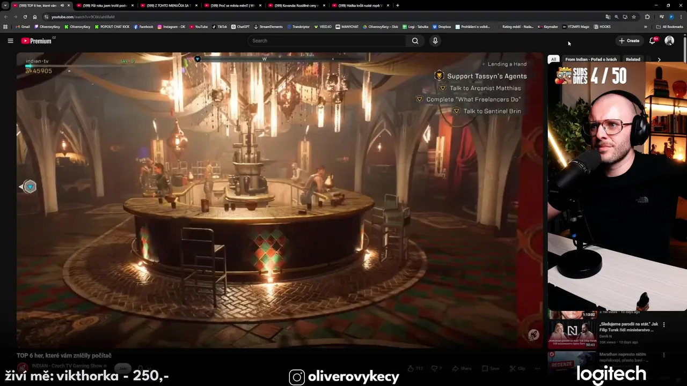The image size is (687, 386).
Task: Open the Facebook bookmark
Action: [143, 26]
